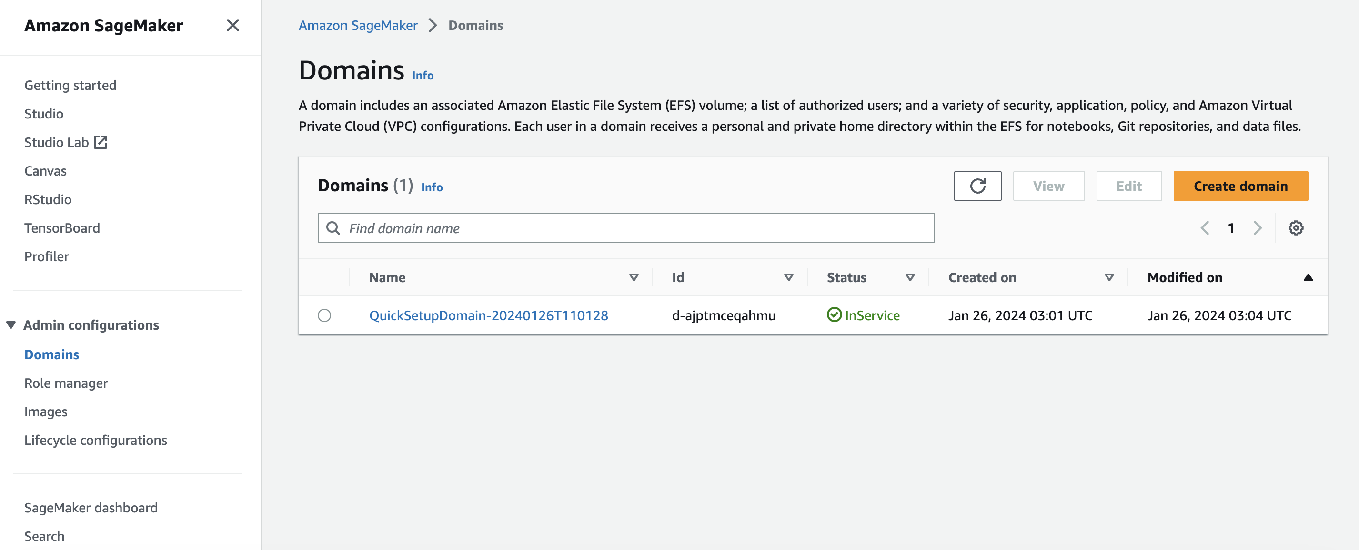Screen dimensions: 1359x550
Task: Select the QuickSetupDomain radio button
Action: [324, 315]
